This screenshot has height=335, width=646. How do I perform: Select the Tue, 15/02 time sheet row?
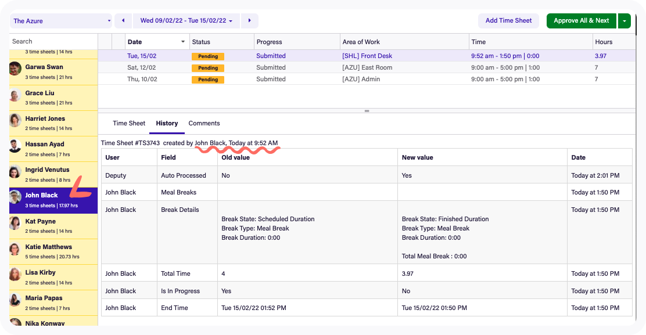click(367, 56)
